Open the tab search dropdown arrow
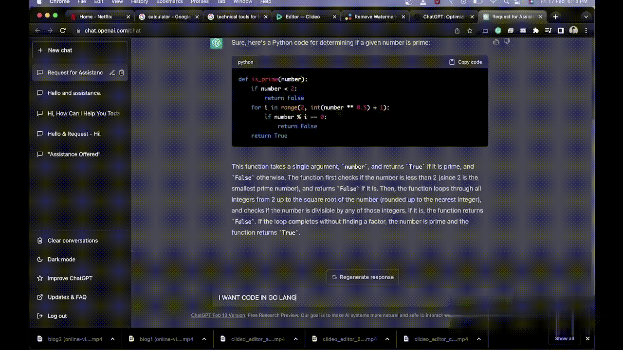Image resolution: width=623 pixels, height=350 pixels. (x=586, y=17)
